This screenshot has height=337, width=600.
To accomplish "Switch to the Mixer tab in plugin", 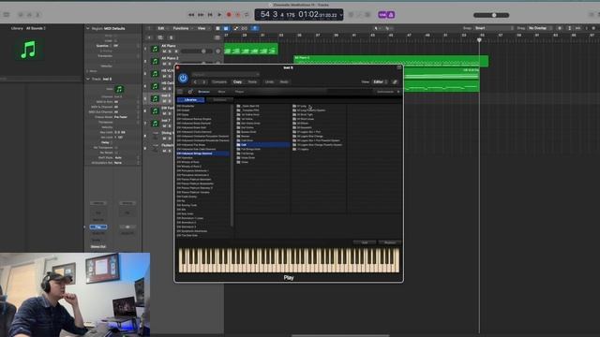I will click(221, 92).
